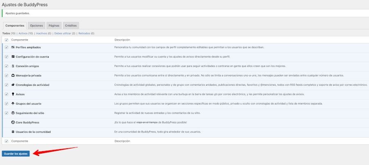Click the Usuarios de la comunidad name
The image size is (369, 165).
pyautogui.click(x=33, y=132)
